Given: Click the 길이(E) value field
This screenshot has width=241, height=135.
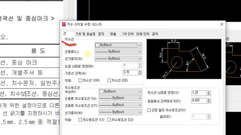Looking at the screenshot, I should (x=199, y=117).
